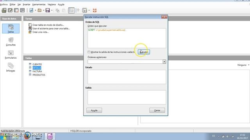Click the network icon in system tray
The height and width of the screenshot is (140, 250).
click(x=232, y=136)
